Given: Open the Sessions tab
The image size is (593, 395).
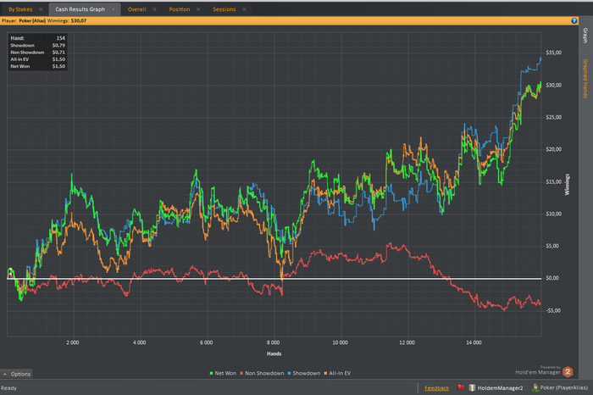Looking at the screenshot, I should 224,8.
